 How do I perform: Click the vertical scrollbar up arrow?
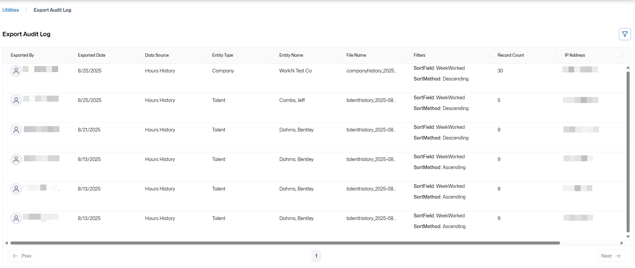click(x=628, y=68)
